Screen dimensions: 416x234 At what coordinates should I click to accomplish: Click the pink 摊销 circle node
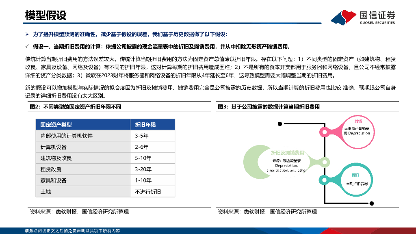click(357, 132)
